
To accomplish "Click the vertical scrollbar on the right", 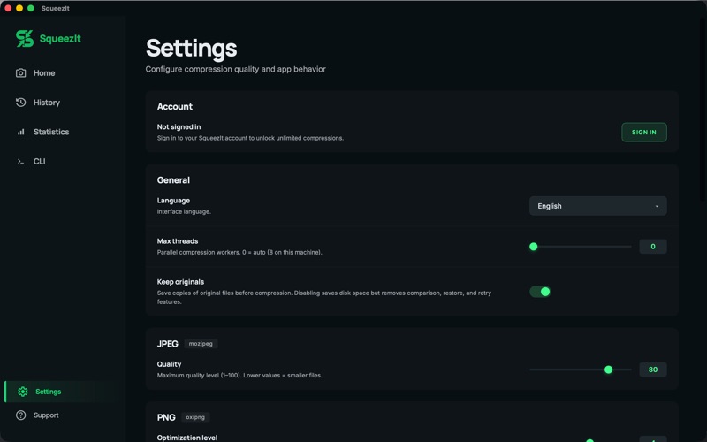I will (703, 110).
